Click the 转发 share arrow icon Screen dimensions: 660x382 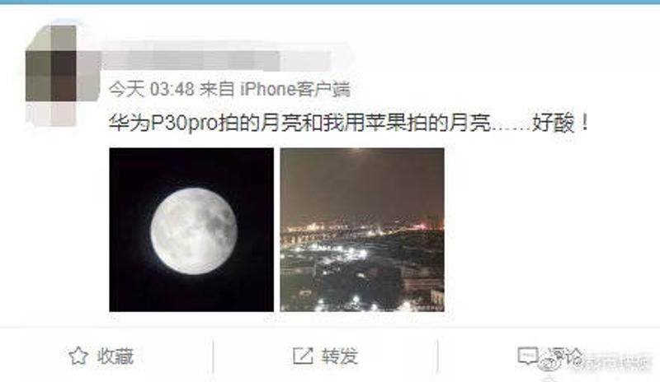pyautogui.click(x=303, y=356)
